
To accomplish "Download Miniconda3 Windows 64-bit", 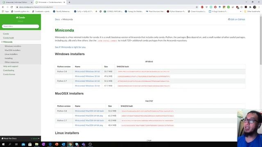I will (x=87, y=71).
